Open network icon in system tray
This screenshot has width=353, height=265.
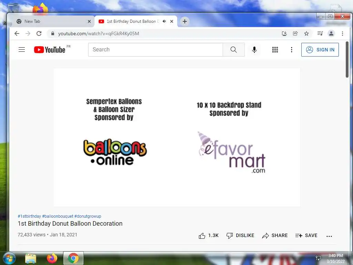[318, 258]
